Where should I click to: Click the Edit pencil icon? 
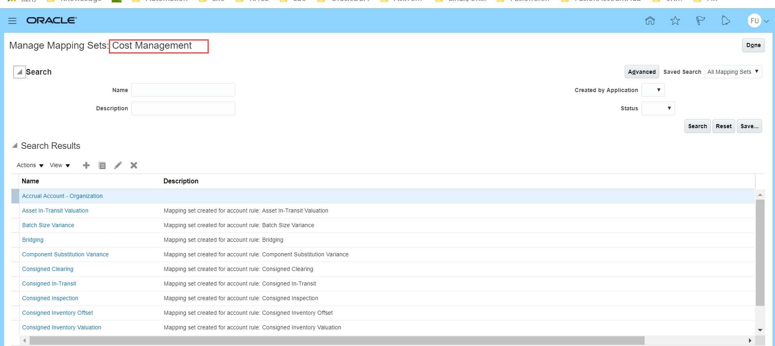pyautogui.click(x=118, y=165)
